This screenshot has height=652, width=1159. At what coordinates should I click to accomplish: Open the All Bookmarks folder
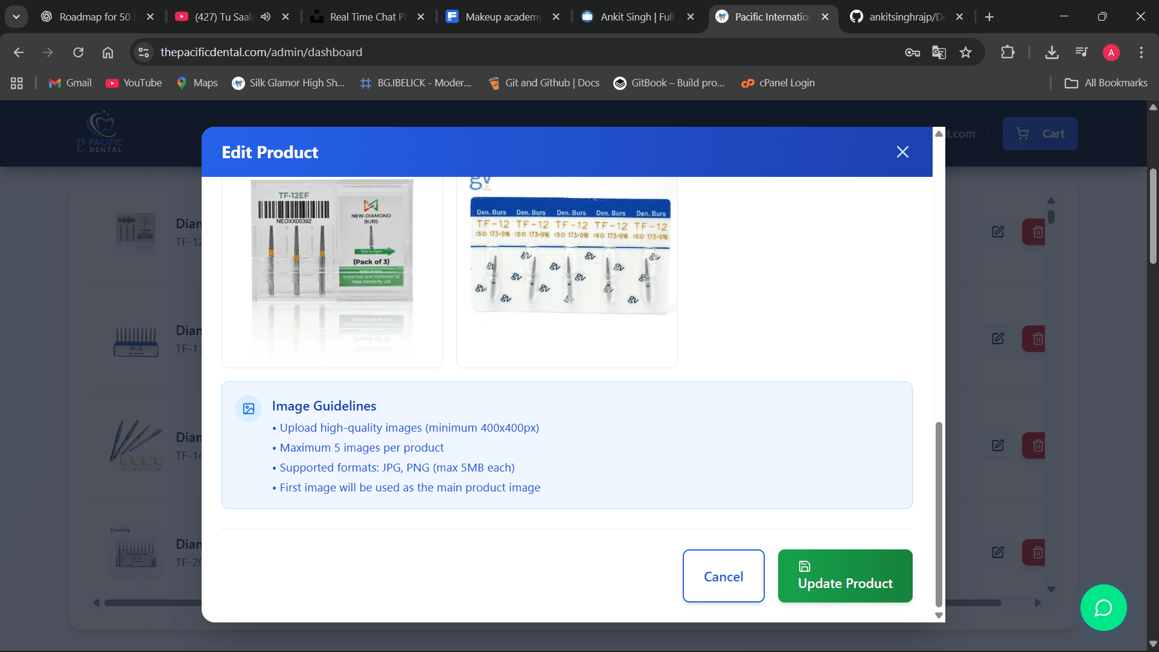point(1106,83)
